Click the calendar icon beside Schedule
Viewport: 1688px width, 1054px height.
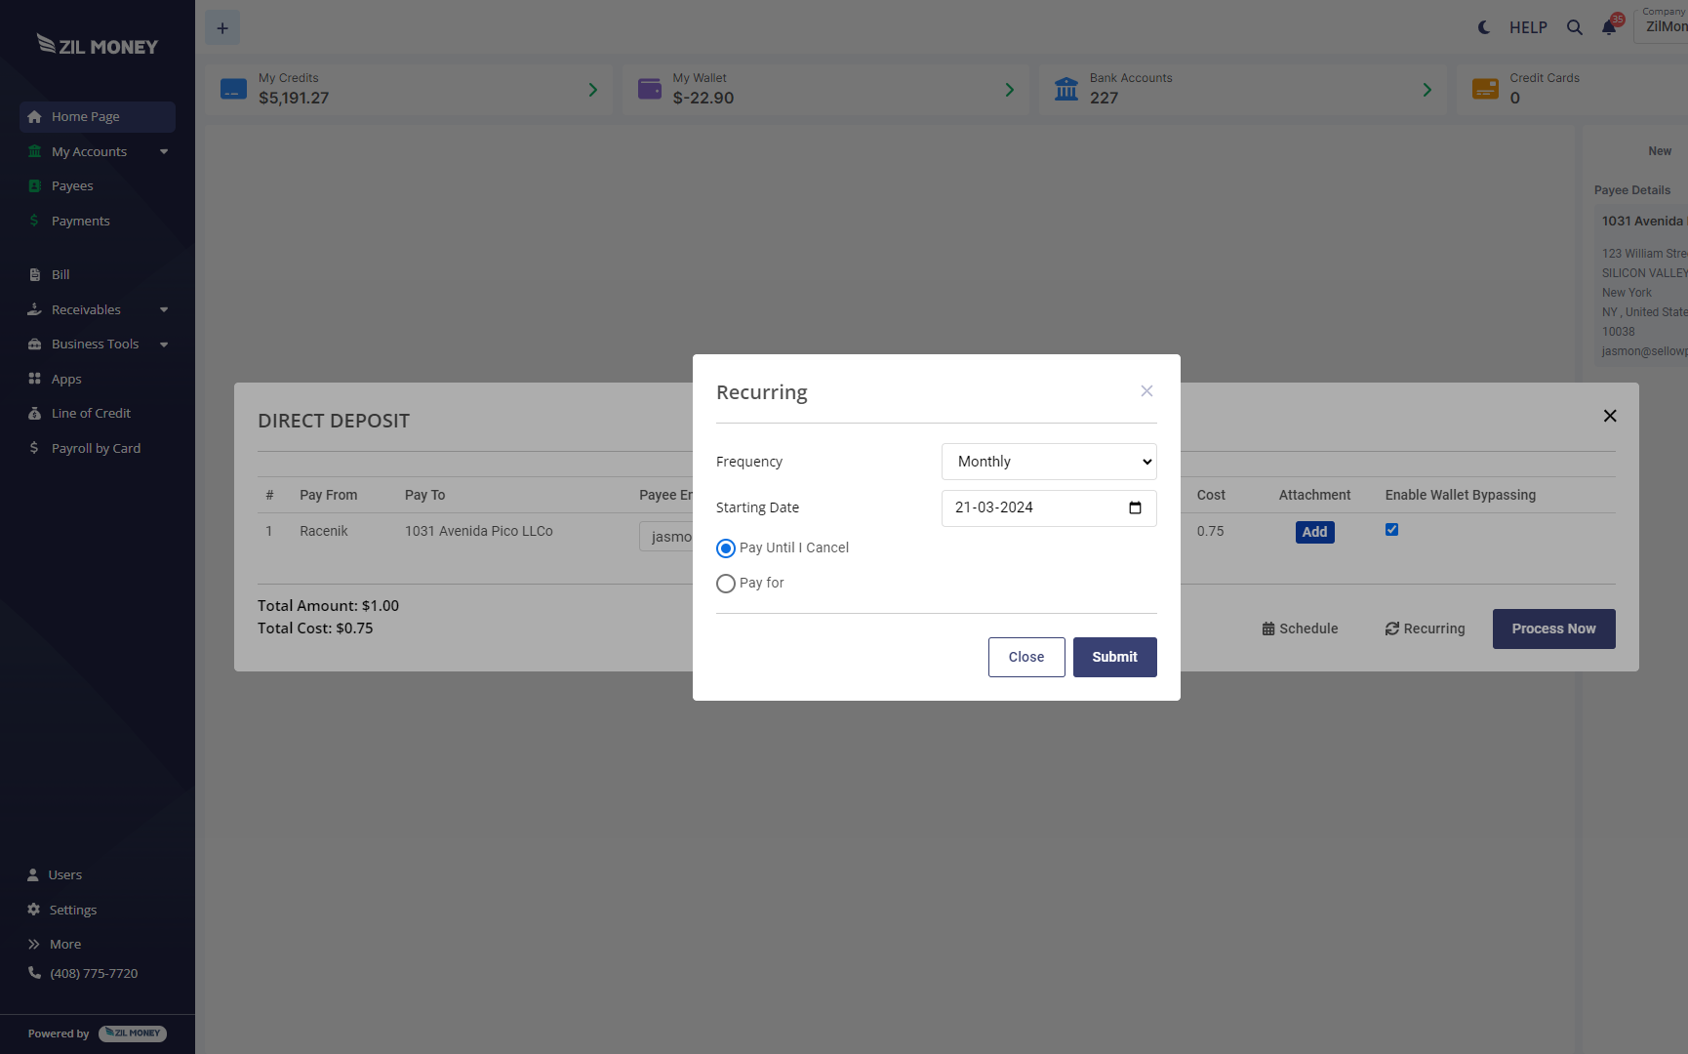(x=1268, y=629)
